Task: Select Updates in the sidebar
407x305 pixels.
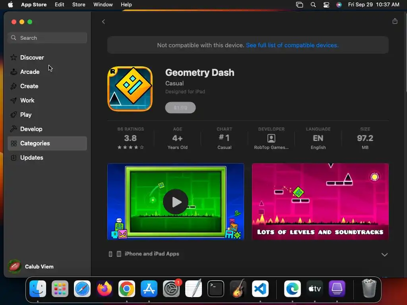Action: [47, 158]
